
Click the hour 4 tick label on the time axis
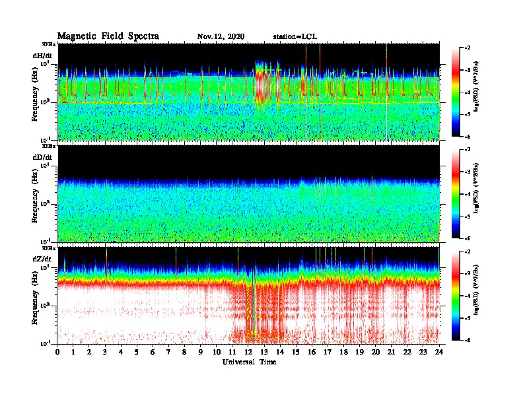pos(121,353)
